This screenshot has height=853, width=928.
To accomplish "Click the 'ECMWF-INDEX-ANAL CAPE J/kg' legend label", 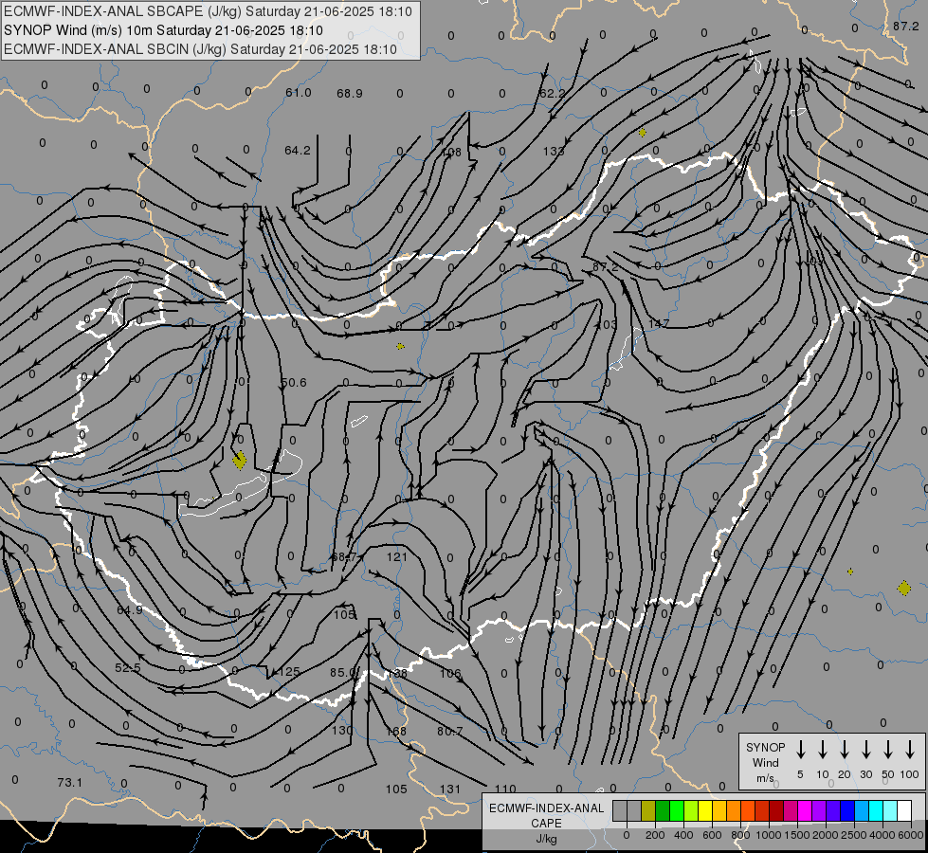I will click(x=546, y=823).
